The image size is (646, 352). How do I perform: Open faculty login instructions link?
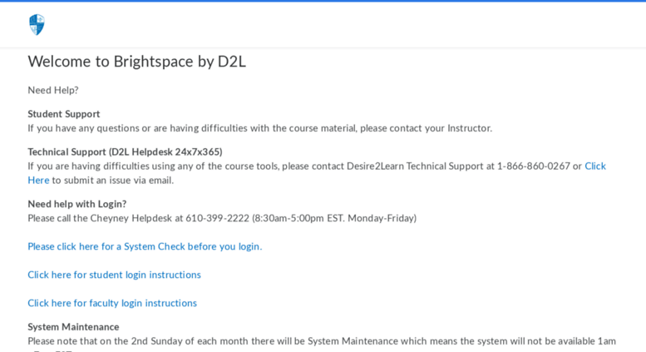click(112, 304)
